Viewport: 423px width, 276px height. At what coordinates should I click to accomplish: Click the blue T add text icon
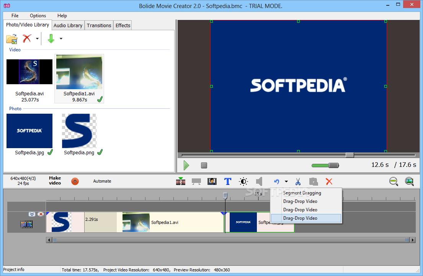coord(228,181)
